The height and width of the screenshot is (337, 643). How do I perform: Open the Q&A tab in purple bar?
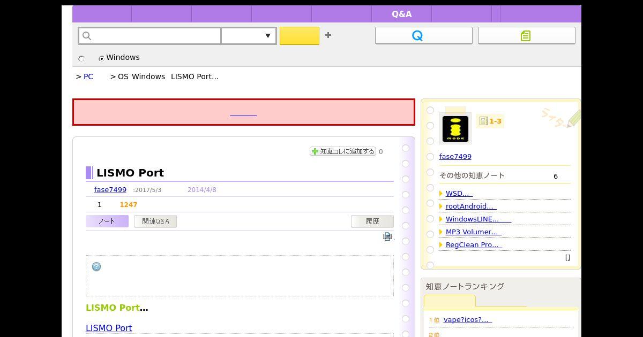402,14
